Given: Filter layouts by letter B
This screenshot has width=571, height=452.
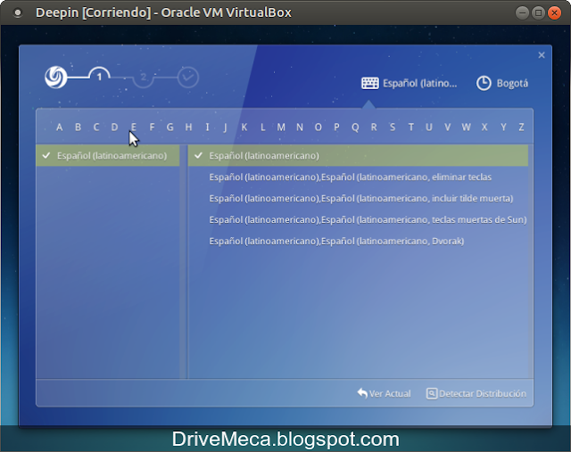Looking at the screenshot, I should tap(78, 127).
